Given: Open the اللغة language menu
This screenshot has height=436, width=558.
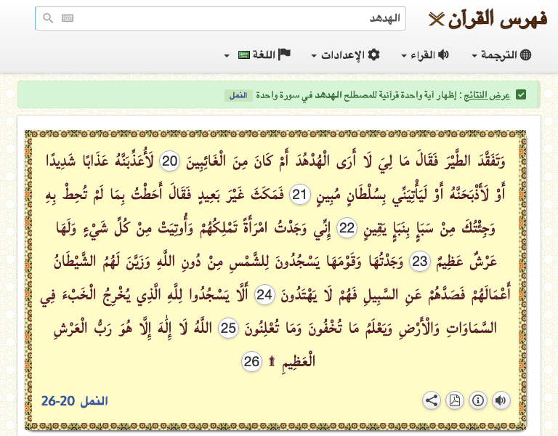Looking at the screenshot, I should pyautogui.click(x=258, y=55).
